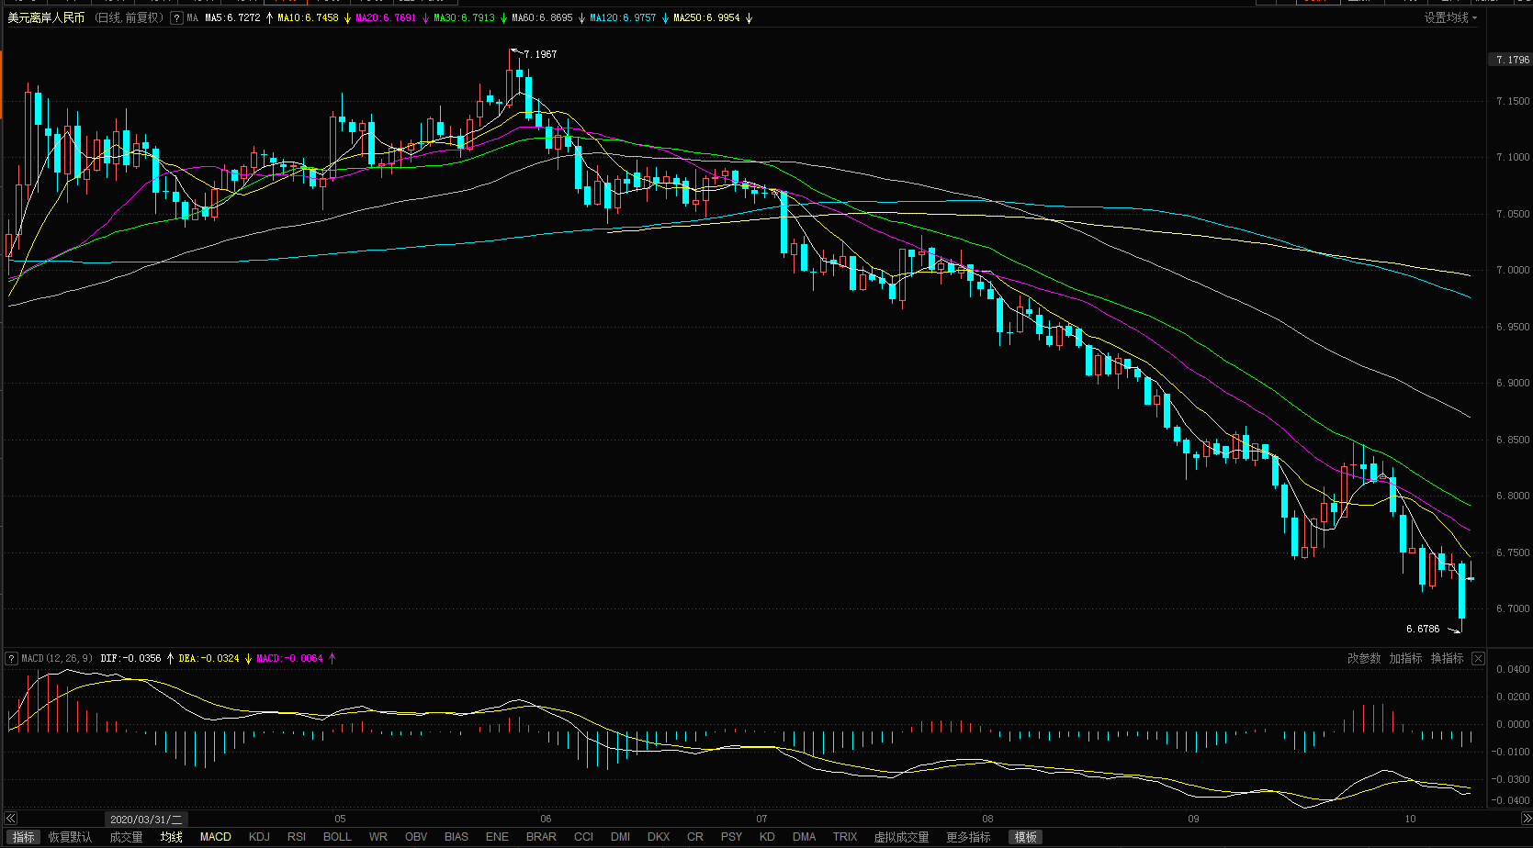Screen dimensions: 1533x848
Task: Toggle the 均线 moving average overlay
Action: click(x=172, y=837)
